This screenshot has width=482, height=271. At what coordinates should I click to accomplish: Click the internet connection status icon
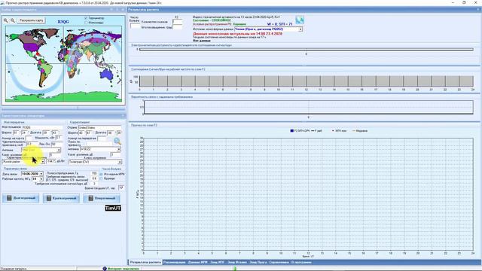pos(105,269)
